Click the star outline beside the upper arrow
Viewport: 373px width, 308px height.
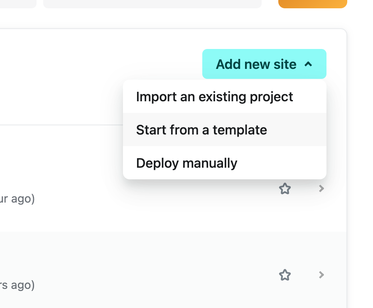tap(285, 188)
